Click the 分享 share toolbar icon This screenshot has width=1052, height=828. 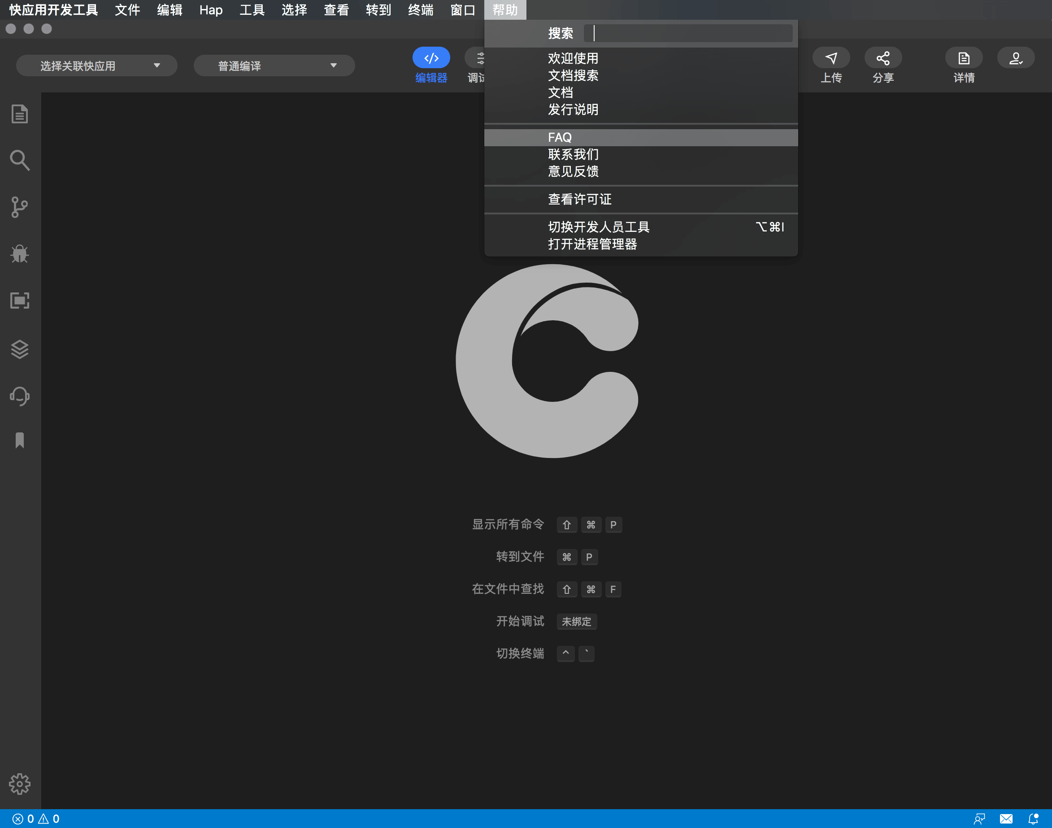click(883, 58)
